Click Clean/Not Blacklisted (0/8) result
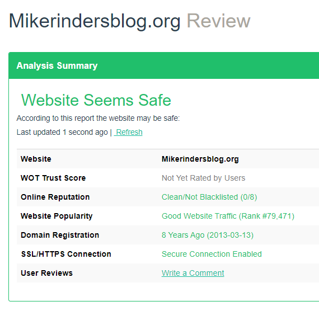The image size is (319, 311). tap(209, 197)
